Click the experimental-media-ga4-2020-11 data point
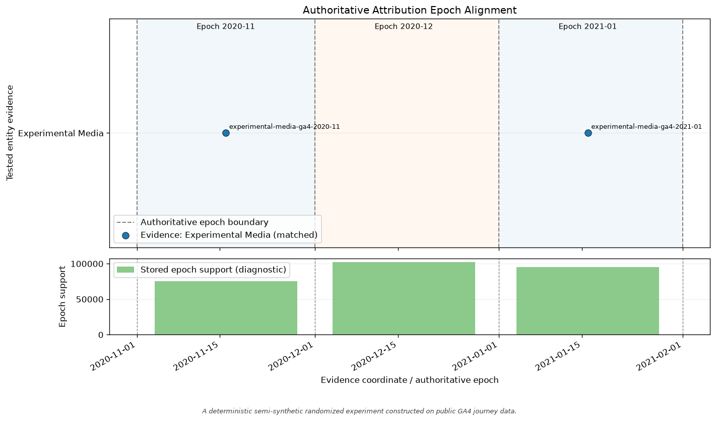The height and width of the screenshot is (421, 716). pos(226,133)
